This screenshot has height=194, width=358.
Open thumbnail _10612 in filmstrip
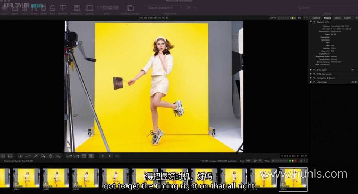coord(85,178)
